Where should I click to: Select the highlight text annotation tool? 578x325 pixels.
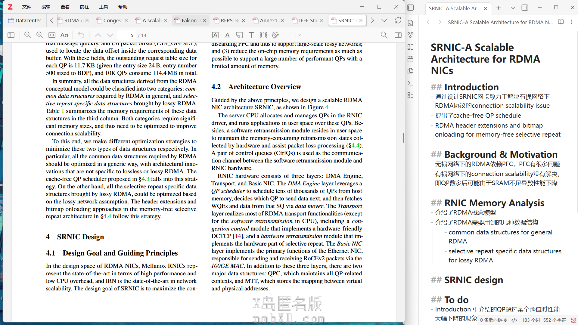point(215,35)
